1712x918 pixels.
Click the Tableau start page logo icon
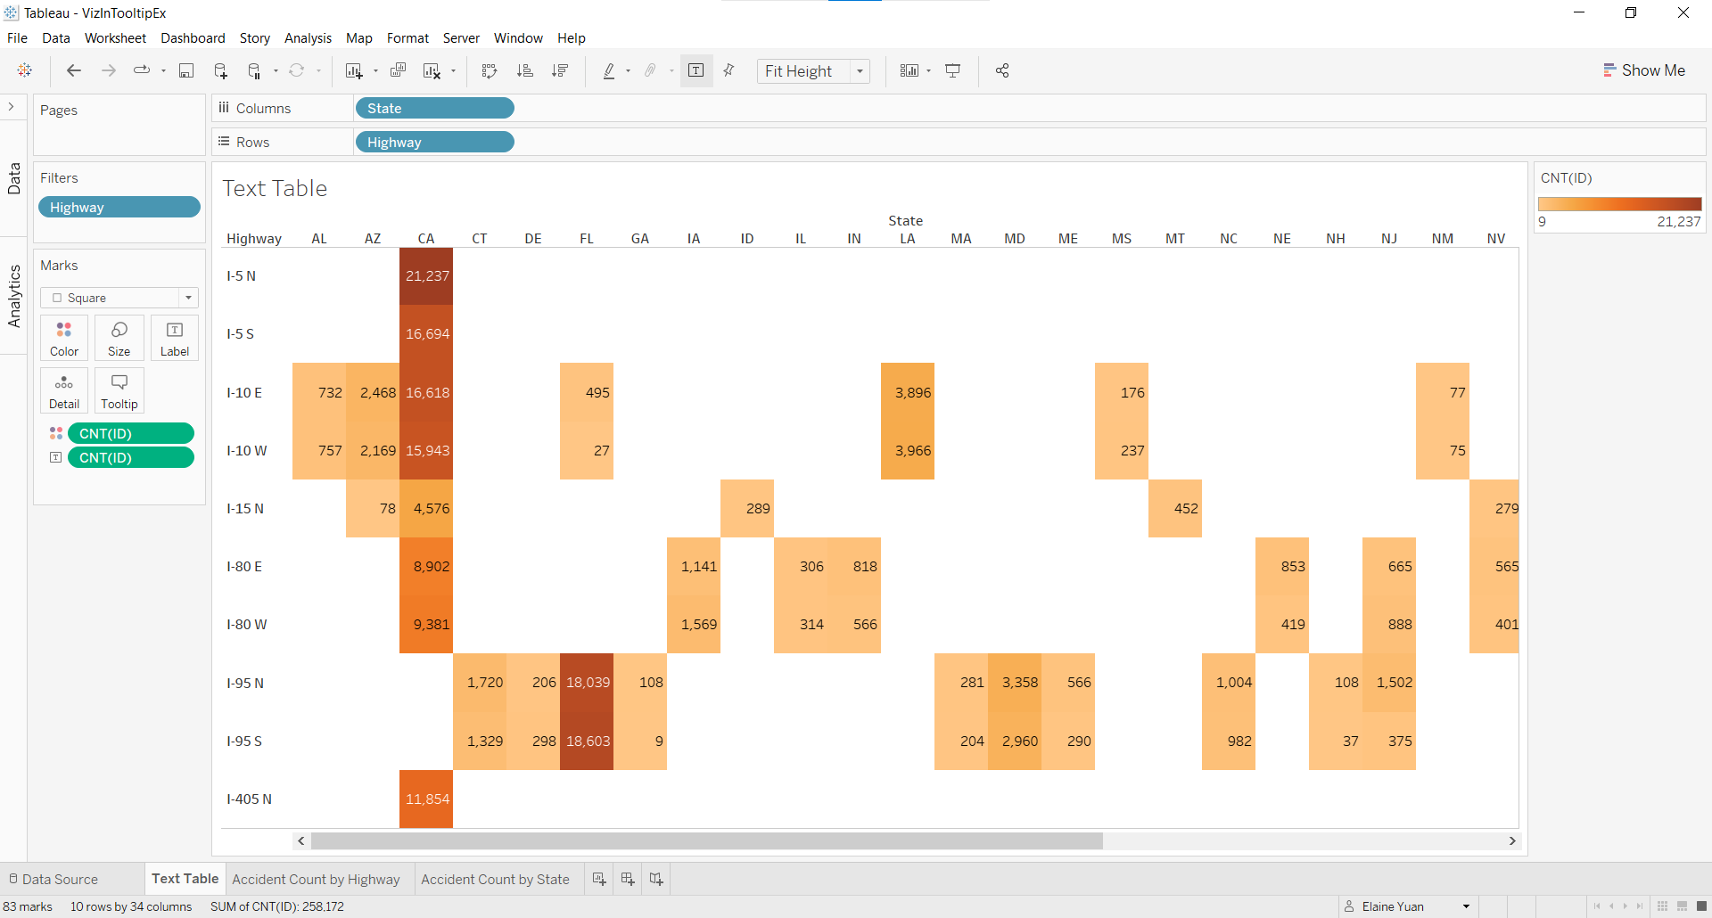coord(25,70)
